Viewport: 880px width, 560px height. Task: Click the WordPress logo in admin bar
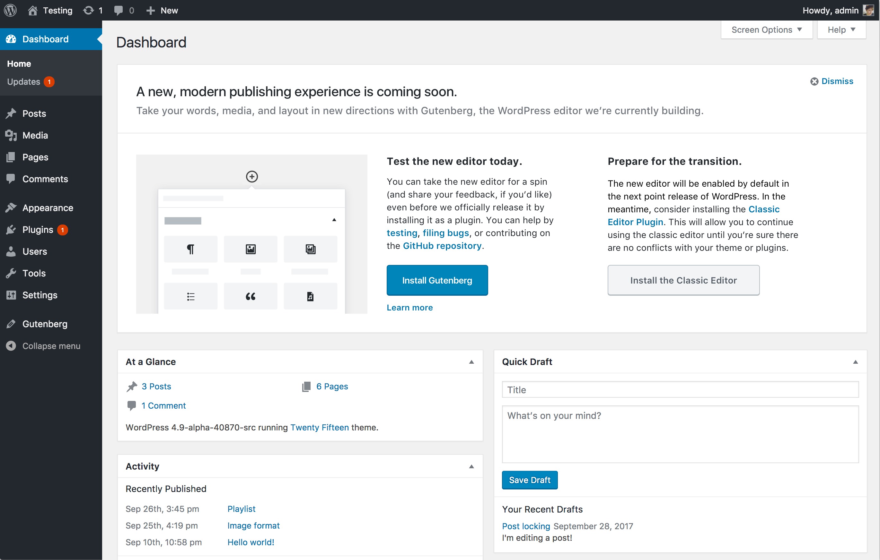point(10,10)
